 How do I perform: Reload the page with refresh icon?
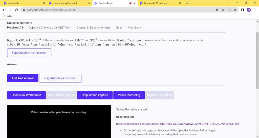coord(16,10)
